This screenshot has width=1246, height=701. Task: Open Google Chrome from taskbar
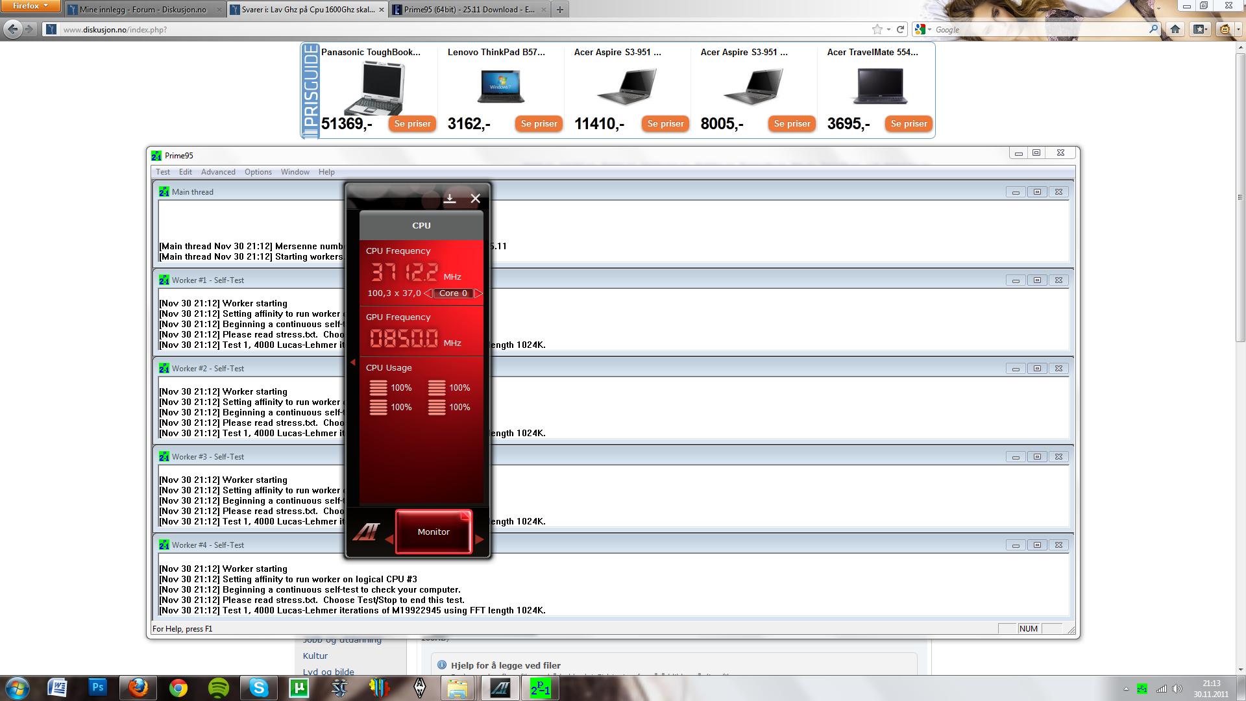[x=178, y=688]
